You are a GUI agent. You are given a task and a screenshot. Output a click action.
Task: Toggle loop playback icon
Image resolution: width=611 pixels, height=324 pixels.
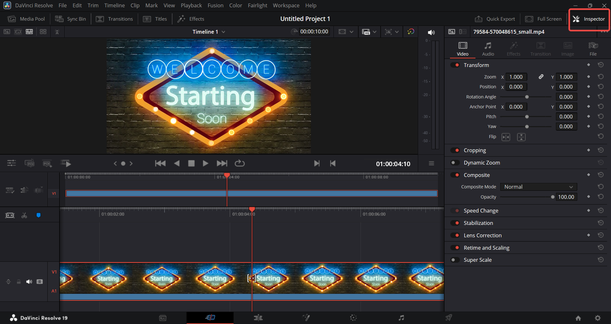tap(240, 163)
